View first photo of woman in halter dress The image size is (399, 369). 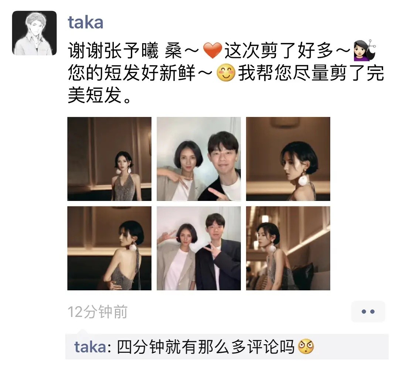109,159
